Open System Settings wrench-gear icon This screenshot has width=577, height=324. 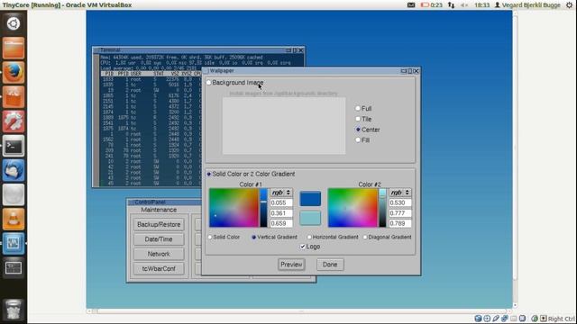coord(14,121)
